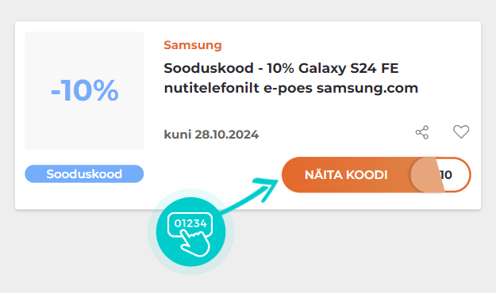Click the pale halo ring around teal circle
Image resolution: width=496 pixels, height=293 pixels.
tap(152, 232)
